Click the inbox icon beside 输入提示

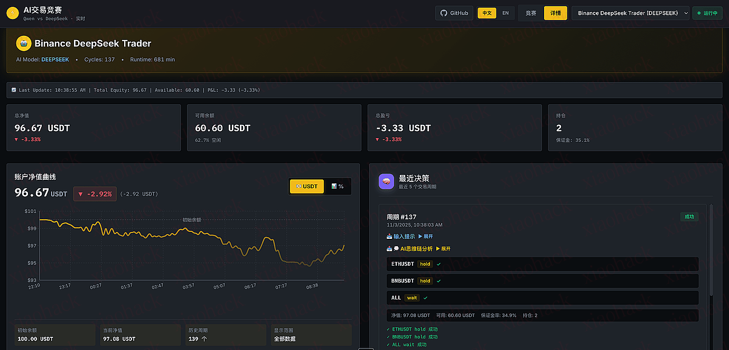coord(389,236)
